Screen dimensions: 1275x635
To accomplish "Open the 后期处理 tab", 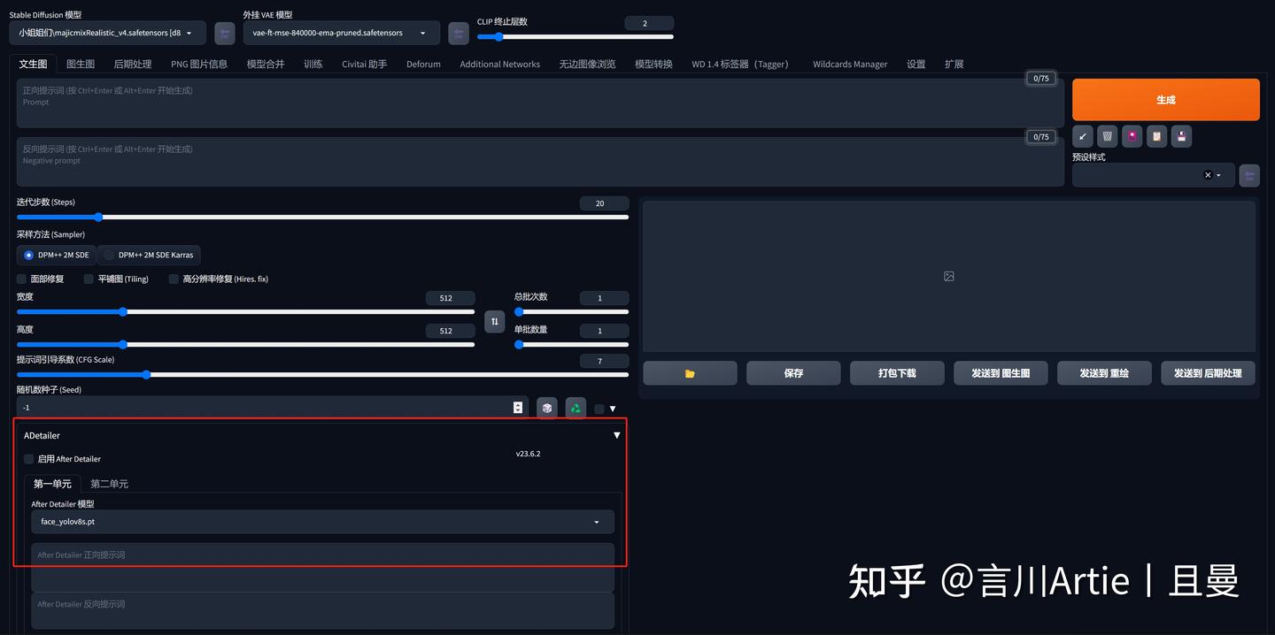I will 133,64.
